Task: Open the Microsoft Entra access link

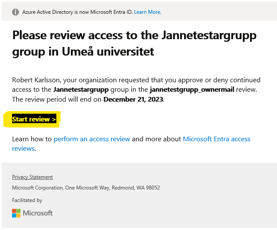Action: pos(217,139)
